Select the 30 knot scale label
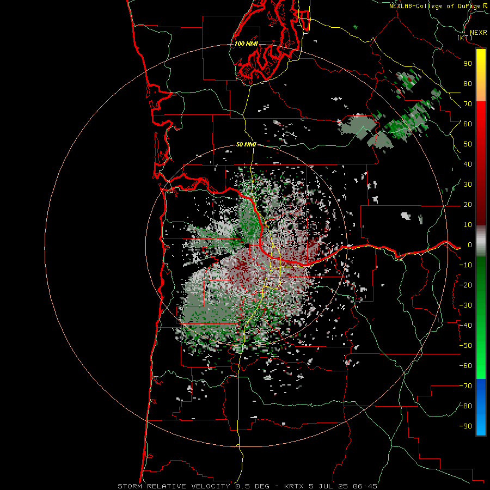Viewport: 490px width, 490px height. pos(468,185)
